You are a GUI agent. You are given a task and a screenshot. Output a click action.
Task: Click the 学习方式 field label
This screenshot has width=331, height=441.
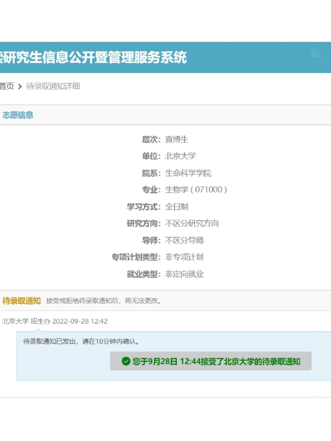[x=144, y=207]
